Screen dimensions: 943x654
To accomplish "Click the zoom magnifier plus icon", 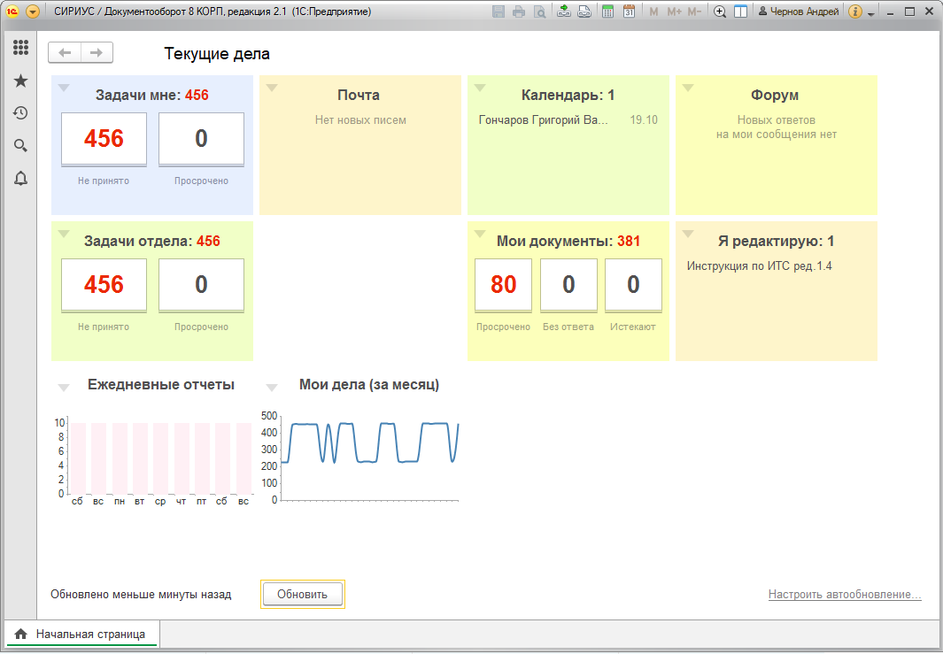I will click(x=719, y=12).
